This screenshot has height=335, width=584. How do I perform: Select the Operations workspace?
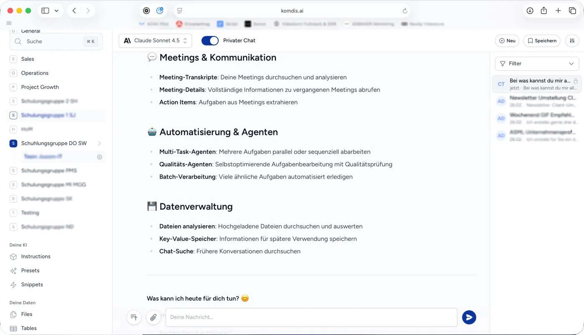(35, 73)
